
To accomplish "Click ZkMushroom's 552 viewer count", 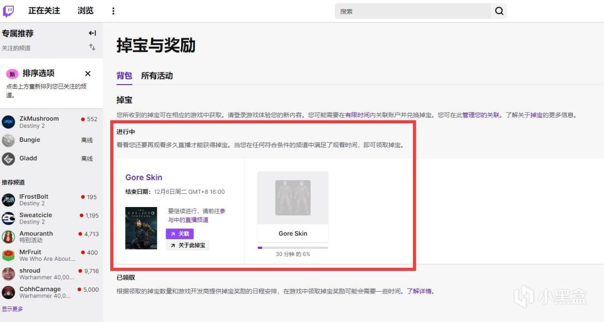I will tap(92, 119).
